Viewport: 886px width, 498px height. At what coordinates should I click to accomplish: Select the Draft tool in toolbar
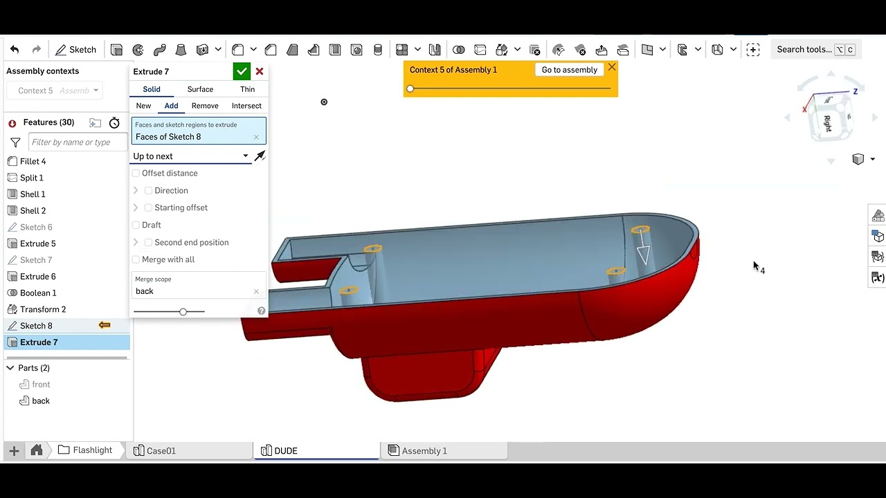coord(292,50)
